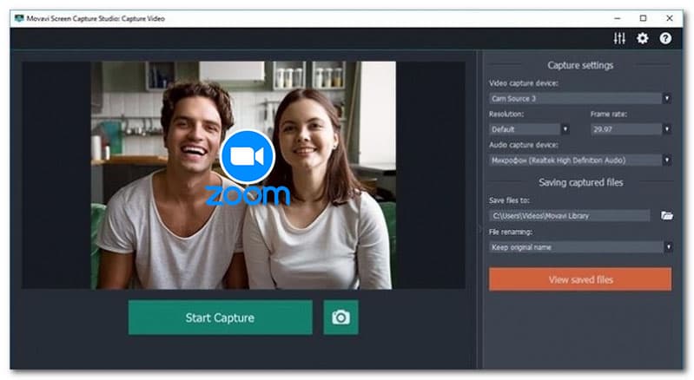Click the Help question mark icon
Screen dimensions: 694x380
click(666, 39)
